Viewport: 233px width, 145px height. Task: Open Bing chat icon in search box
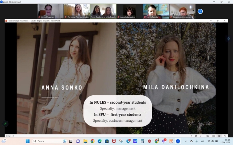click(x=65, y=141)
